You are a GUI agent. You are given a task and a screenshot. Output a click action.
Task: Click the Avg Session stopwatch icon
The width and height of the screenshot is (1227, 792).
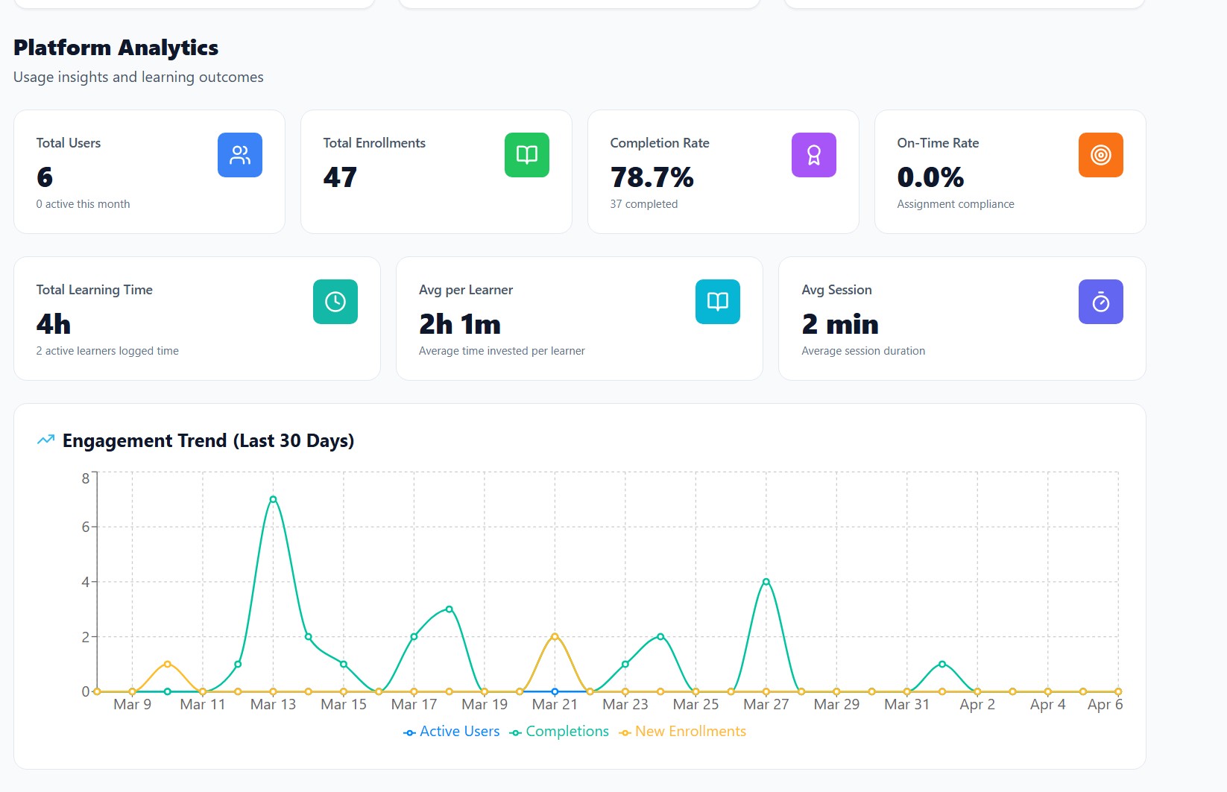[1101, 301]
